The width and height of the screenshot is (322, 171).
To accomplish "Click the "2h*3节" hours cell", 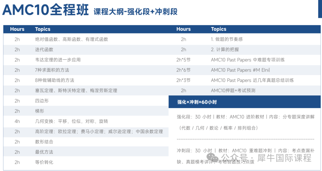I will click(x=183, y=80).
